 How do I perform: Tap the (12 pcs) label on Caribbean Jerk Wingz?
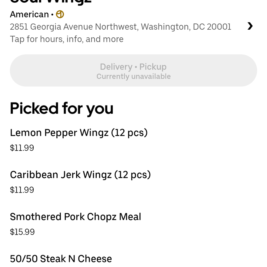coord(132,175)
